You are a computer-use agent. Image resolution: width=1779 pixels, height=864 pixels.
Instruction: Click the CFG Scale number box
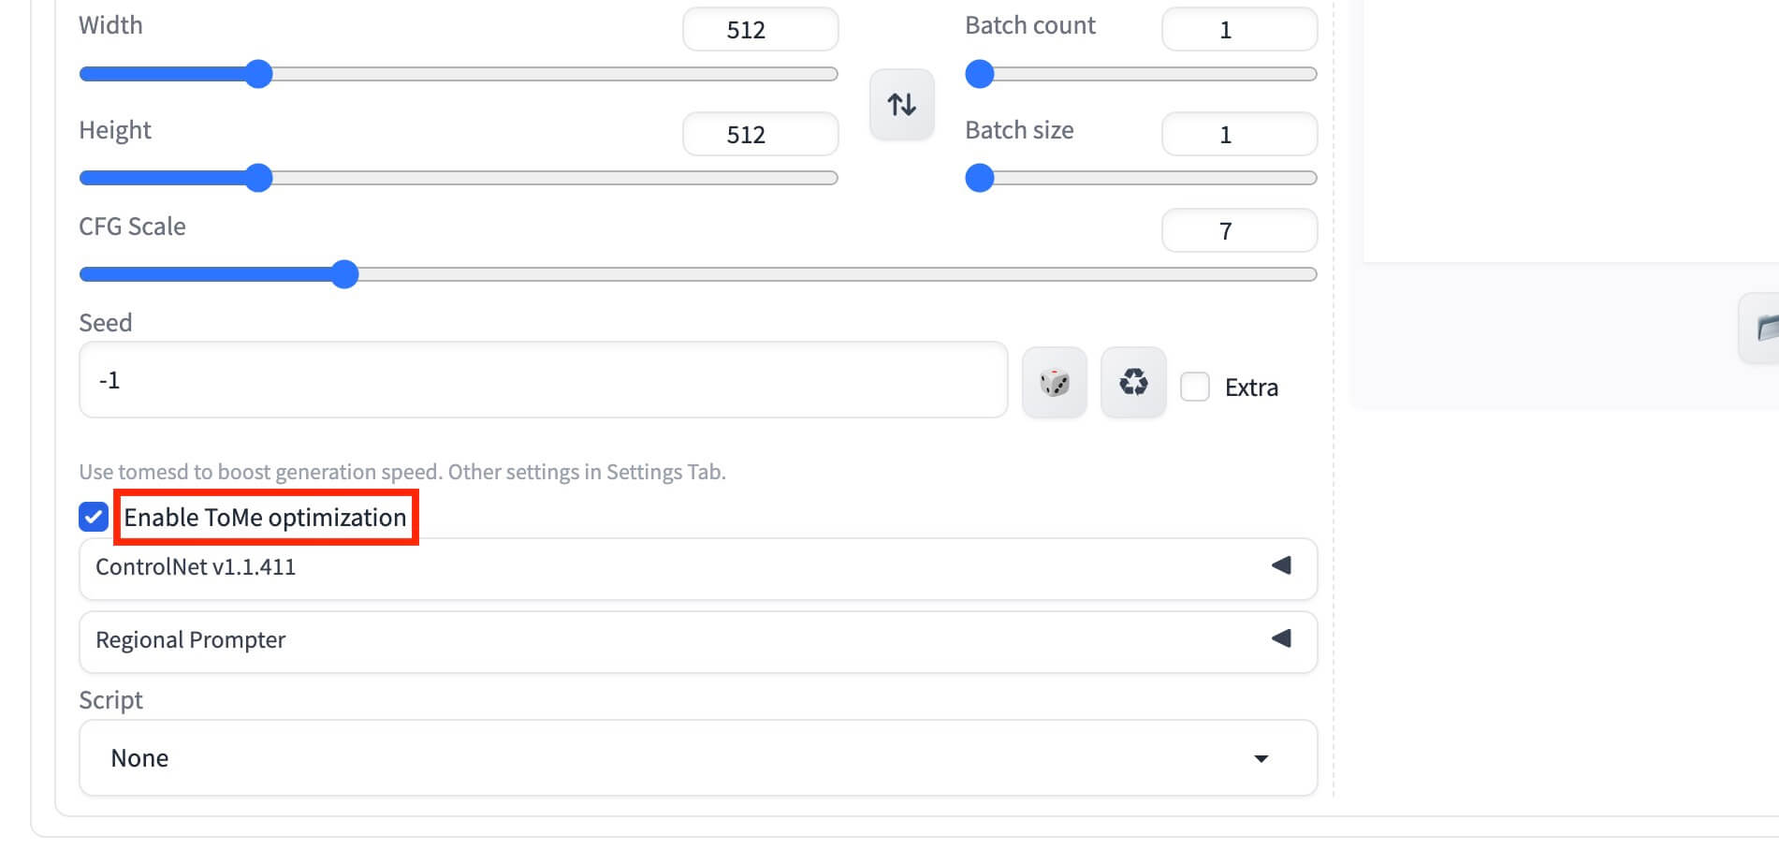[1238, 231]
